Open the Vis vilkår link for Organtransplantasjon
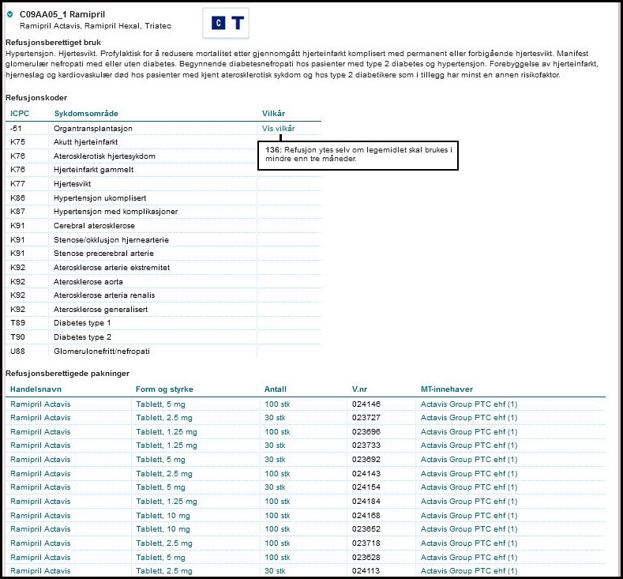 point(278,128)
